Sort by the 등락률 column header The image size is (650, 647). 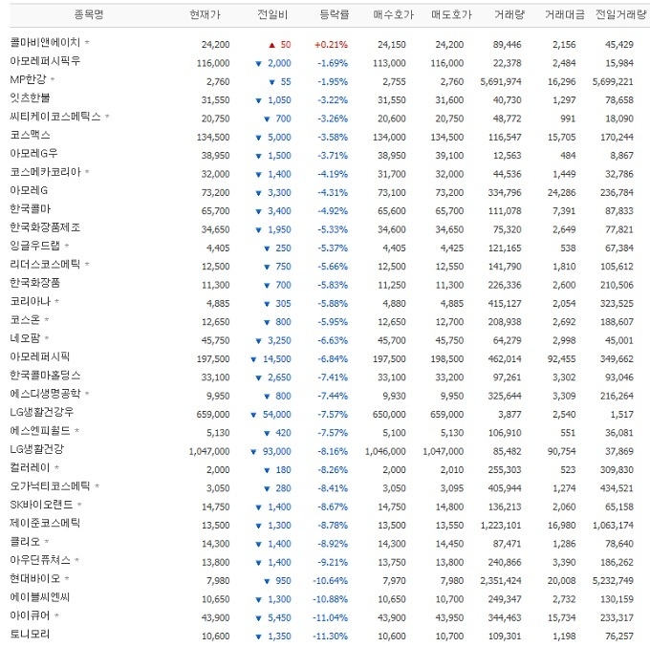pyautogui.click(x=335, y=15)
